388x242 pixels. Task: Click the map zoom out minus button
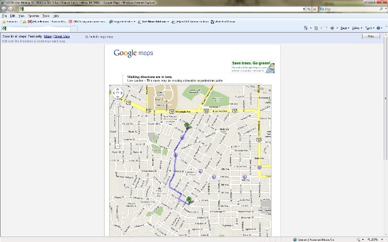pos(118,146)
